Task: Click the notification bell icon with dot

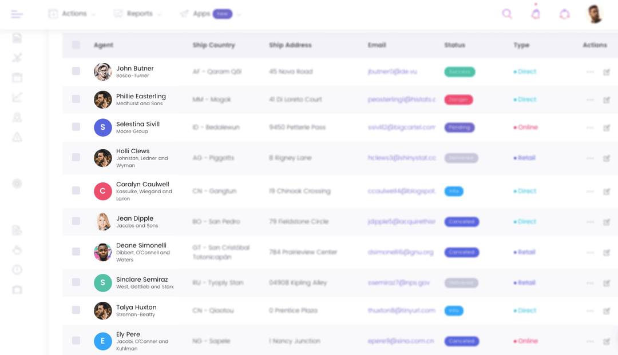Action: pos(536,14)
